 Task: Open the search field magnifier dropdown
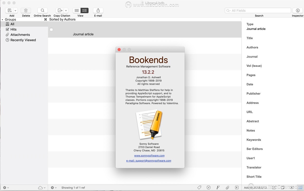pos(229,11)
